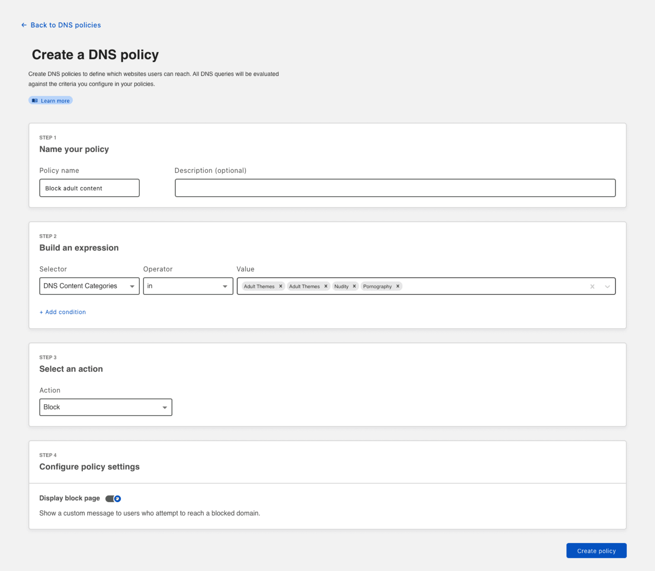Remove the second Adult Themes tag
This screenshot has height=571, width=655.
coord(326,286)
